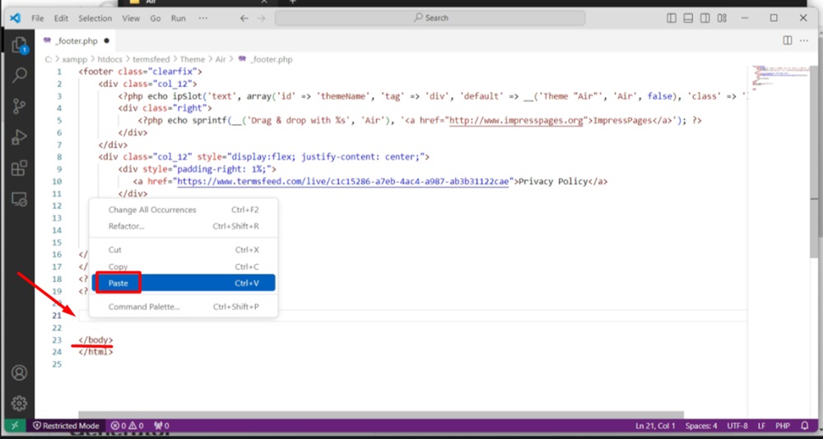Toggle the bottom panel layout icon
This screenshot has height=439, width=823.
[688, 18]
